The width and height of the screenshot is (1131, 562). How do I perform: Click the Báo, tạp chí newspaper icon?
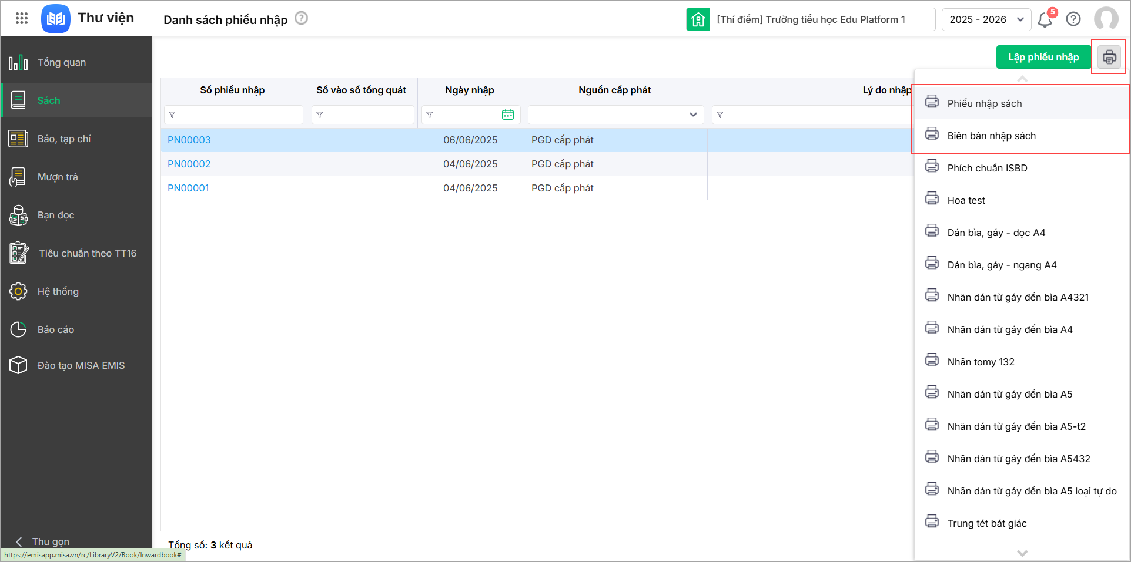coord(18,139)
